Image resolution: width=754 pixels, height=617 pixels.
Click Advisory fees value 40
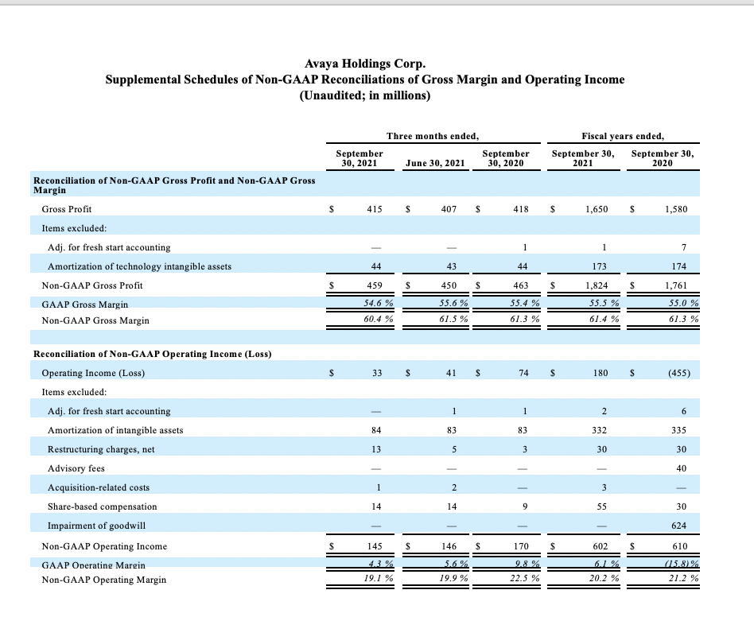(682, 468)
